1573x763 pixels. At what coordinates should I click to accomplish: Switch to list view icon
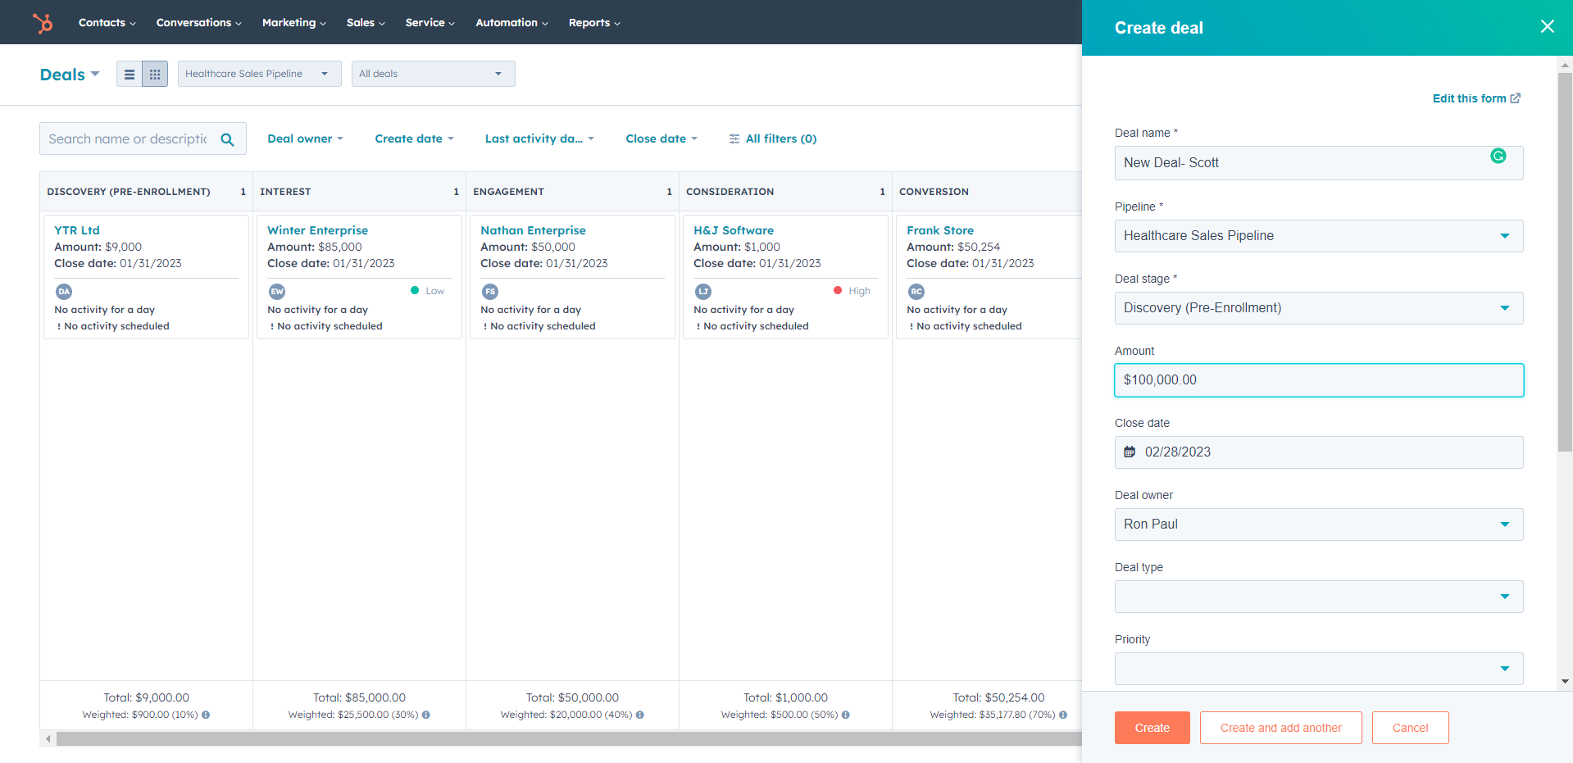coord(130,73)
